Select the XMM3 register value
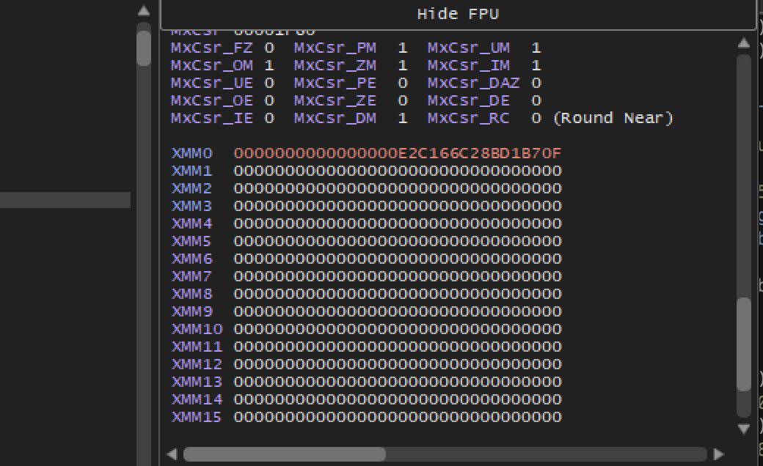The height and width of the screenshot is (466, 763). [398, 206]
